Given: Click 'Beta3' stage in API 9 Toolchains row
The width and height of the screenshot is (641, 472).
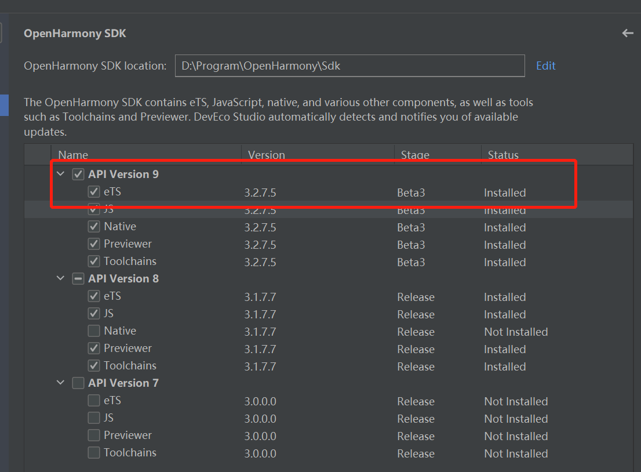Looking at the screenshot, I should 411,262.
